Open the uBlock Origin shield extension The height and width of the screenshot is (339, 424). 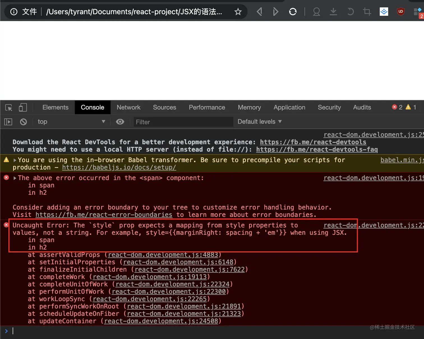click(x=401, y=12)
